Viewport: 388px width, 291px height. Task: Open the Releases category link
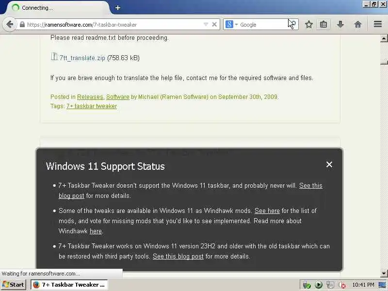click(x=90, y=97)
